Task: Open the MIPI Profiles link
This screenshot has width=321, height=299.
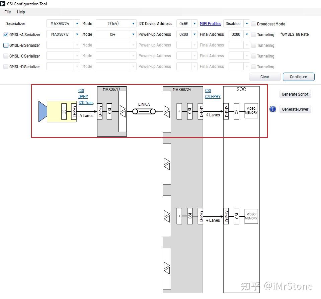Action: [x=211, y=23]
